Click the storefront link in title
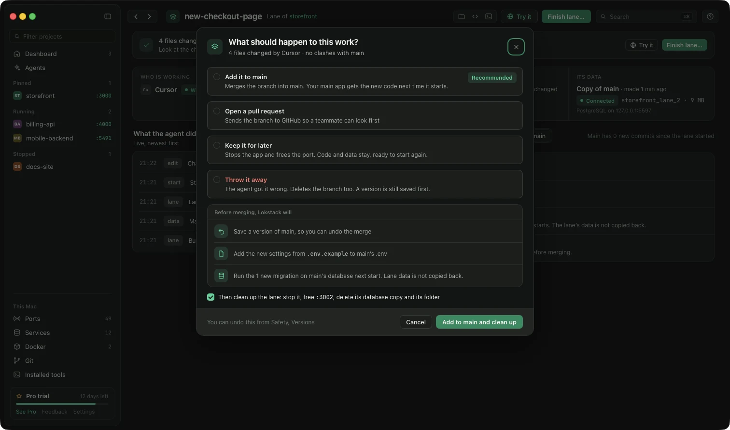Image resolution: width=730 pixels, height=430 pixels. (303, 16)
